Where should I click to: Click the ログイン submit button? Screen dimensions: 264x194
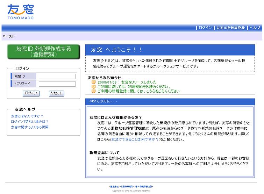[x=31, y=93]
